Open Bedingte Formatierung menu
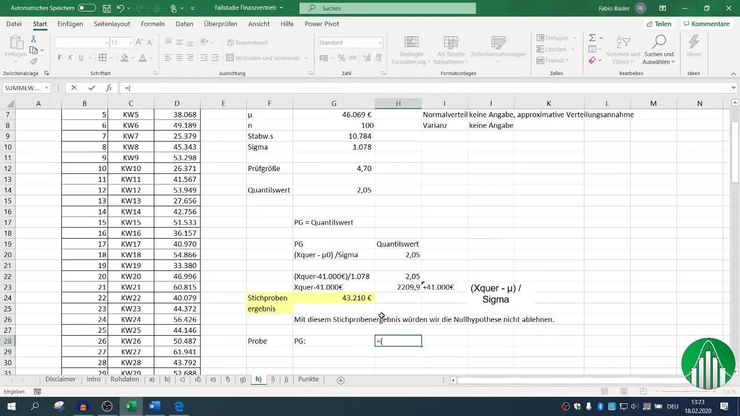 tap(412, 50)
